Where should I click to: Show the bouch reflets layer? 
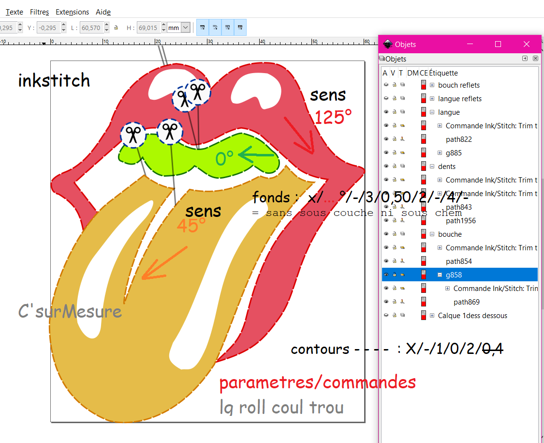pos(386,85)
